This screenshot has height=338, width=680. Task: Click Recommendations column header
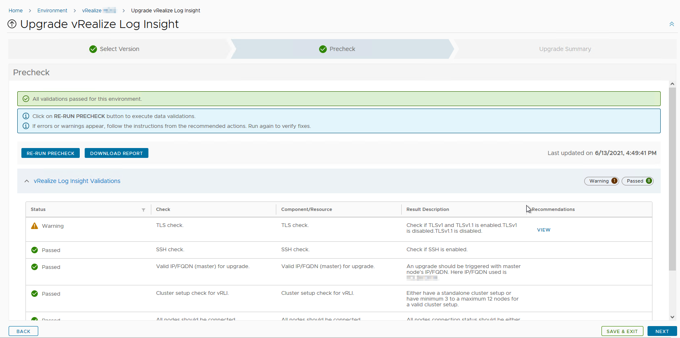pyautogui.click(x=553, y=209)
